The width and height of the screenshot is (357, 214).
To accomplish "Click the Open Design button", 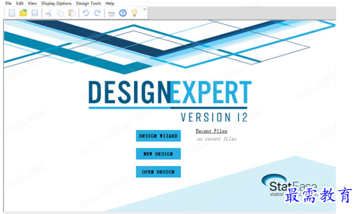I will pyautogui.click(x=158, y=172).
